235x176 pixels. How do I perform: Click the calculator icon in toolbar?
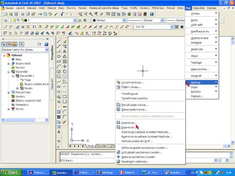(x=145, y=14)
